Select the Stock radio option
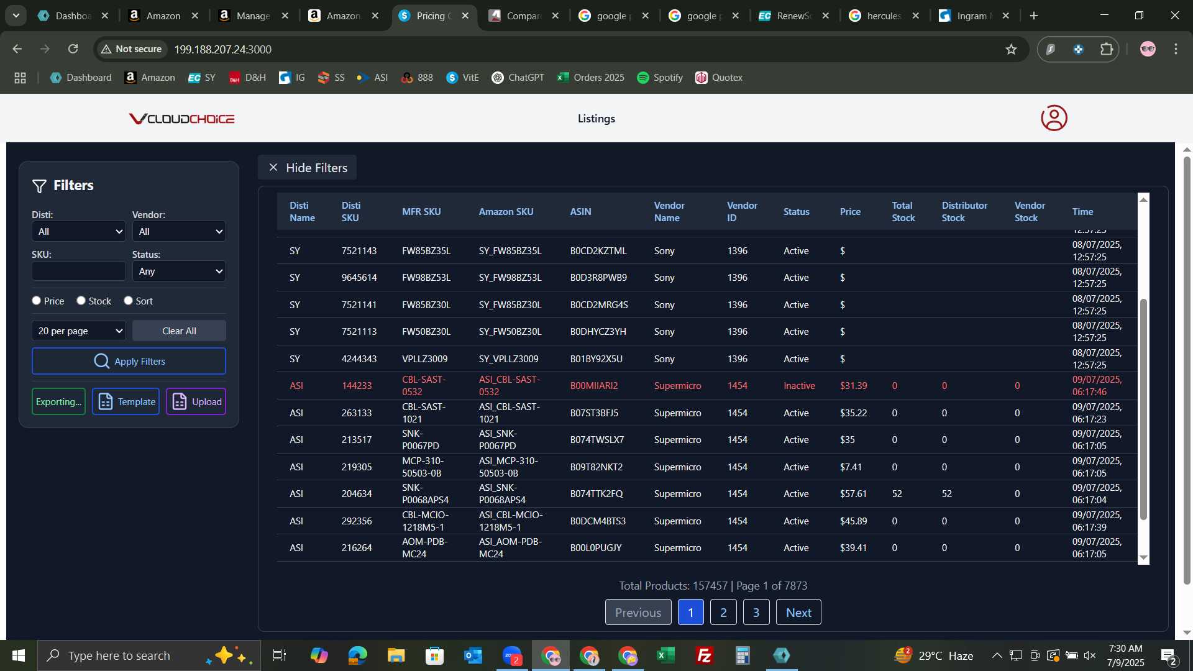Screen dimensions: 1193x671 click(81, 301)
